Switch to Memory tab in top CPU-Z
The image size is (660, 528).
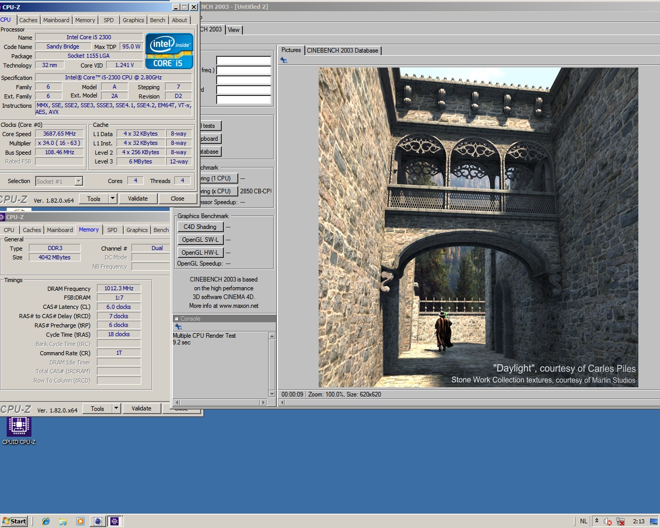pyautogui.click(x=85, y=20)
